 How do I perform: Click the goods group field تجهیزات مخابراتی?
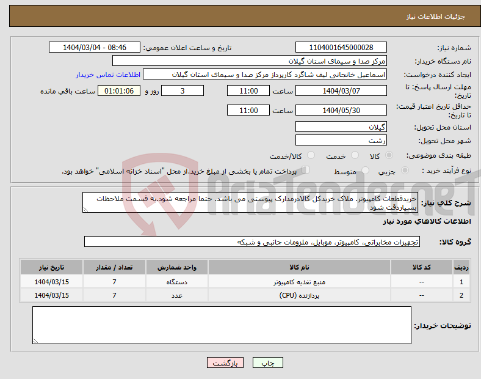[252, 241]
